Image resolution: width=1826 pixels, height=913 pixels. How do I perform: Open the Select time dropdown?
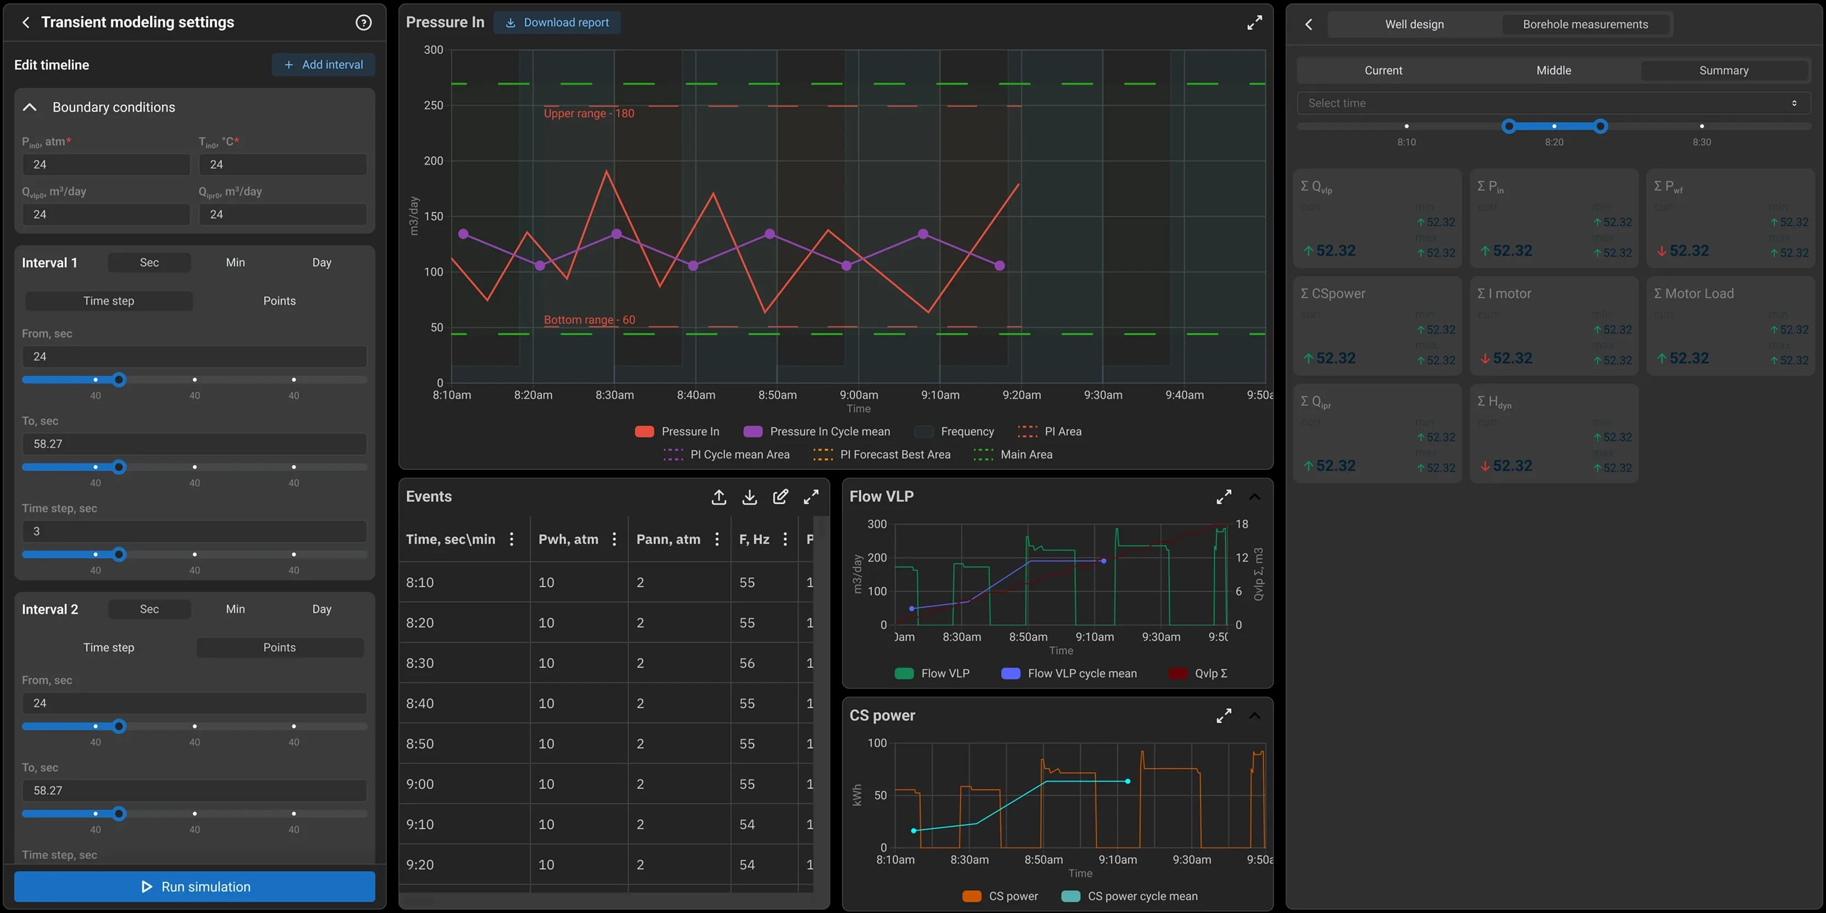1554,103
